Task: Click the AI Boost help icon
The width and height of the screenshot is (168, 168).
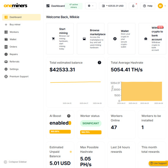Action: 69,116
